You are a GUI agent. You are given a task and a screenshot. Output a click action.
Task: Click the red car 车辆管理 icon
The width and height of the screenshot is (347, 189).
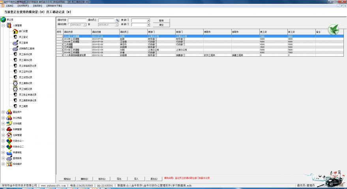coord(9,129)
